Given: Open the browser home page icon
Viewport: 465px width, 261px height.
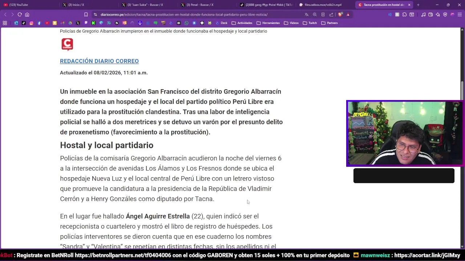Looking at the screenshot, I should click(27, 14).
